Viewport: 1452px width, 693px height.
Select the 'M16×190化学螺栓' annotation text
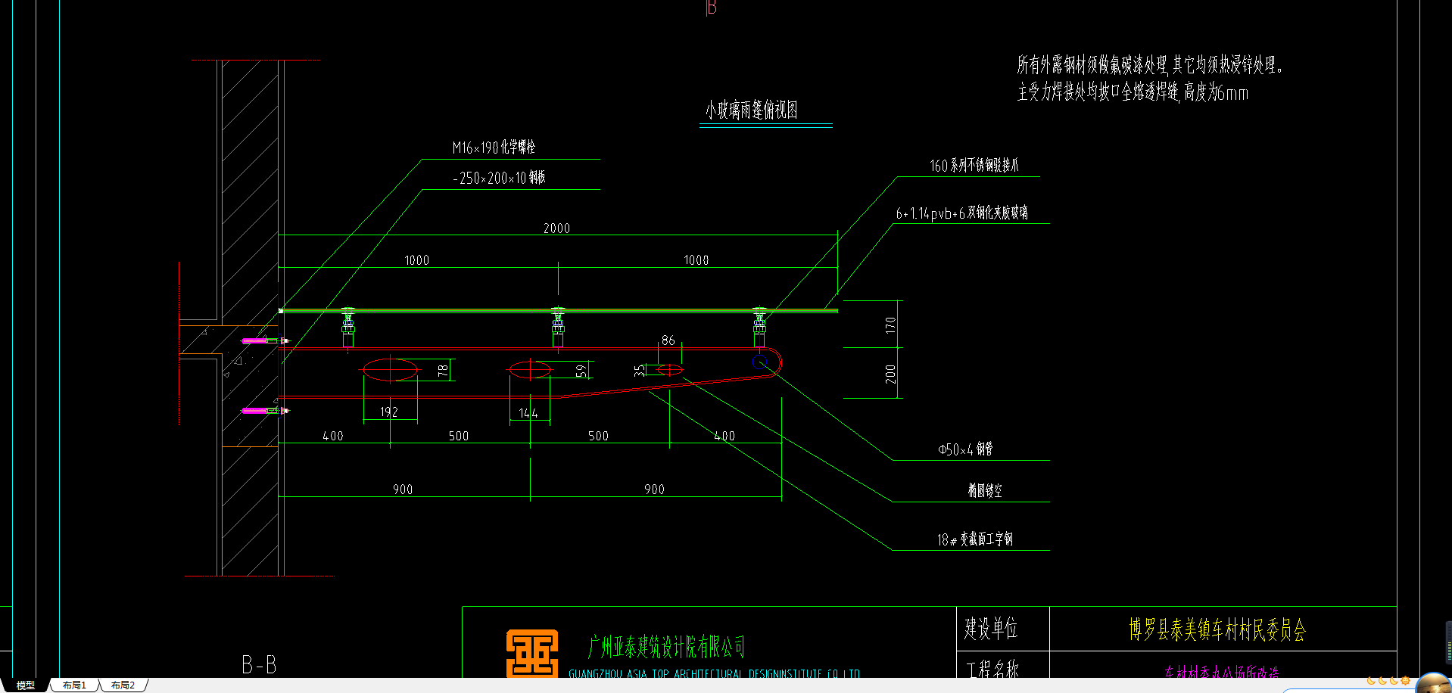[494, 148]
